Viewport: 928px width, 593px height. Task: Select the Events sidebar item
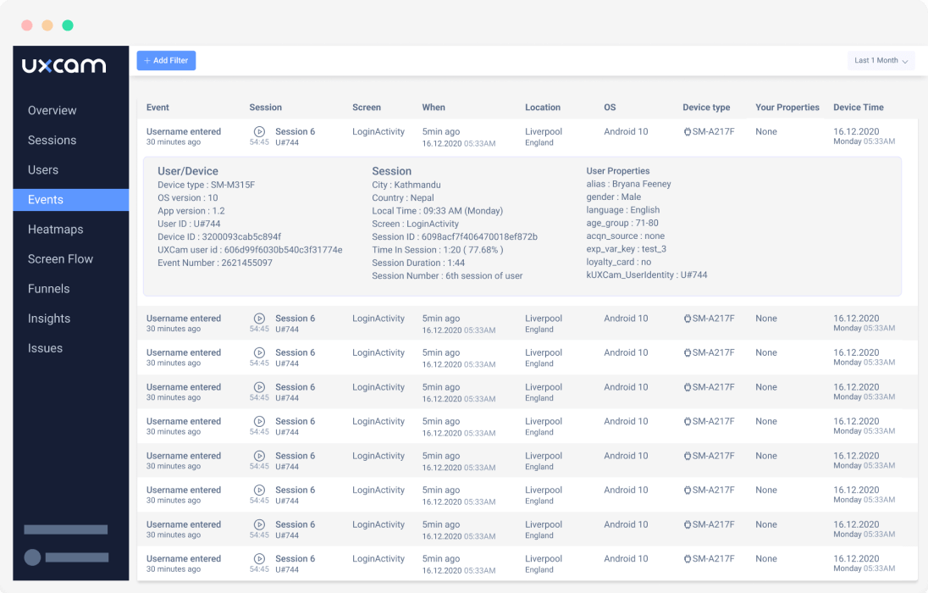50,199
